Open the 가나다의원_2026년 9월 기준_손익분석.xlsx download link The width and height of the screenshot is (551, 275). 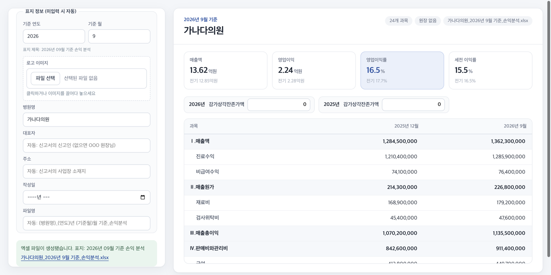[65, 258]
